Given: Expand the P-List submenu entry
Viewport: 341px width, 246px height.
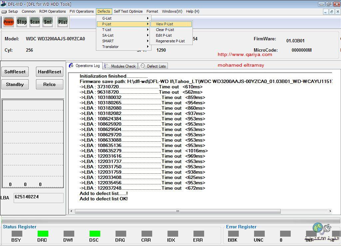Looking at the screenshot, I should 123,24.
